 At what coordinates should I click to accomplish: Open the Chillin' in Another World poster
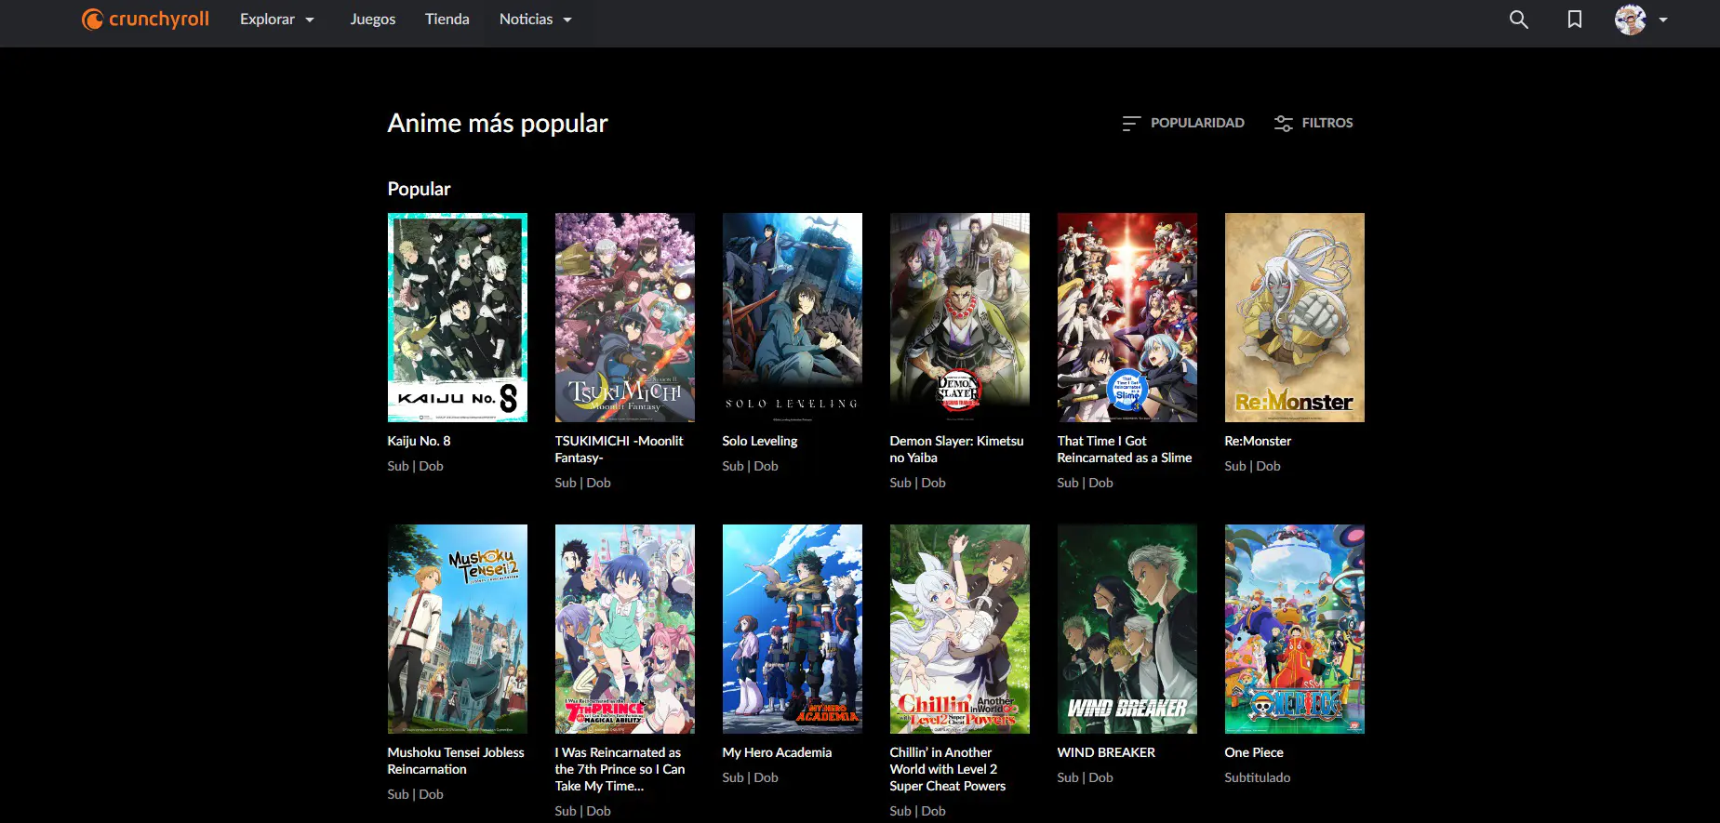pos(960,629)
